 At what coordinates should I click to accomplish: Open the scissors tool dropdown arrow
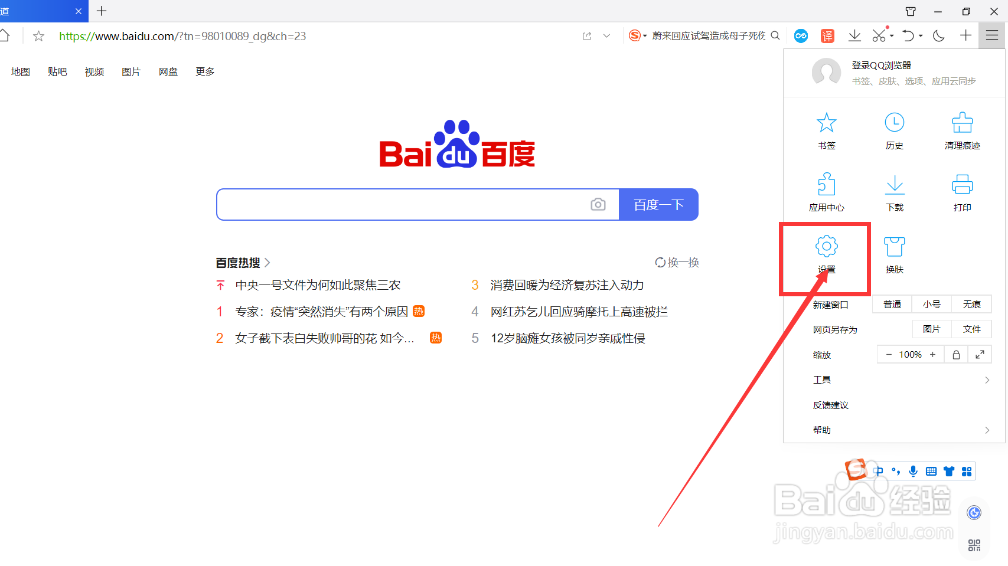[892, 36]
